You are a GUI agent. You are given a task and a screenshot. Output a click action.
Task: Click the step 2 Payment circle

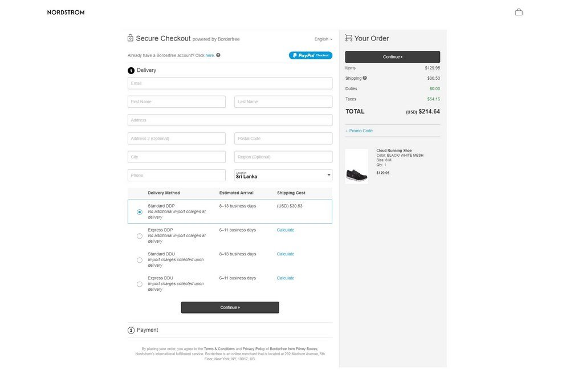click(130, 330)
